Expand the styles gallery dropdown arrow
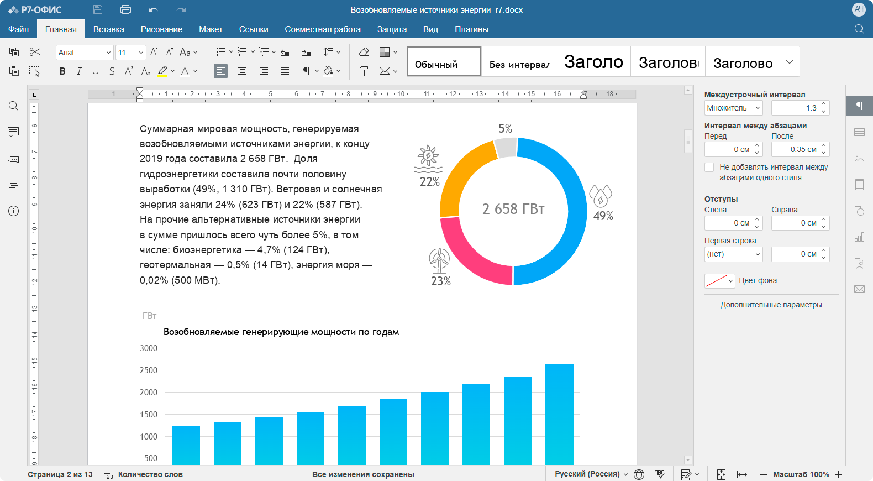This screenshot has height=481, width=873. point(790,61)
